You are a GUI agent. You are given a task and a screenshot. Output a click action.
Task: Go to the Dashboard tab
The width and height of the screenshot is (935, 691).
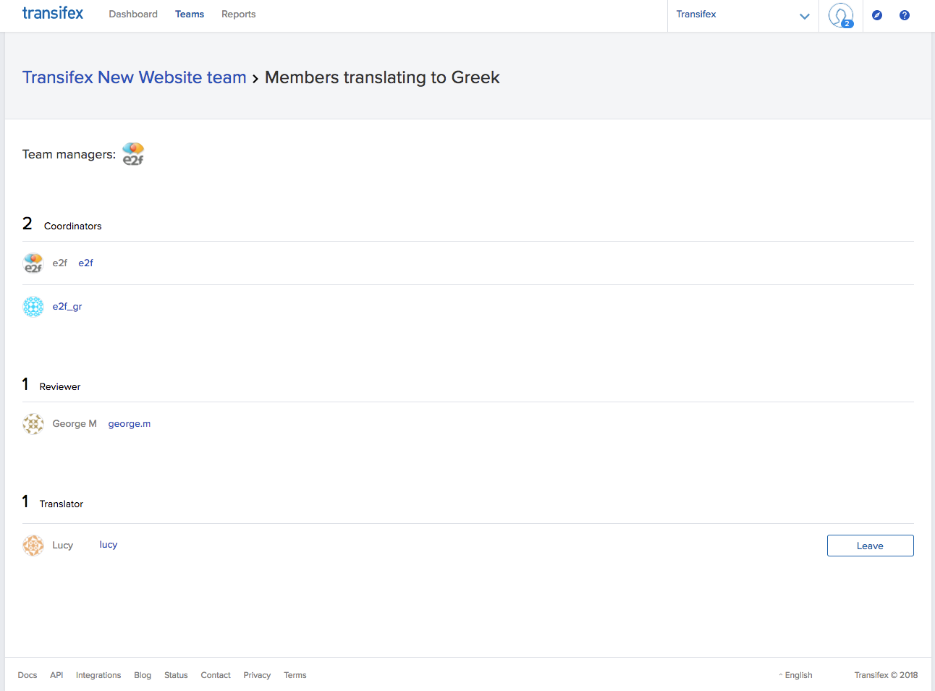pos(133,14)
